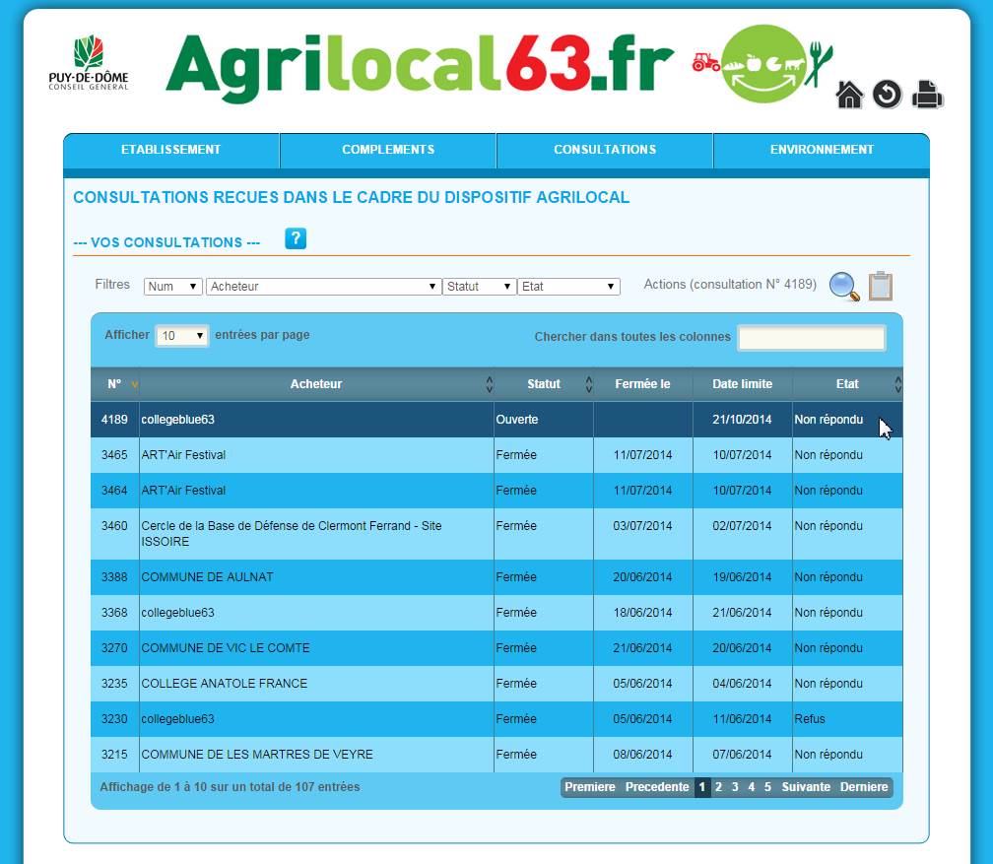
Task: Open the Statut filter dropdown
Action: point(479,287)
